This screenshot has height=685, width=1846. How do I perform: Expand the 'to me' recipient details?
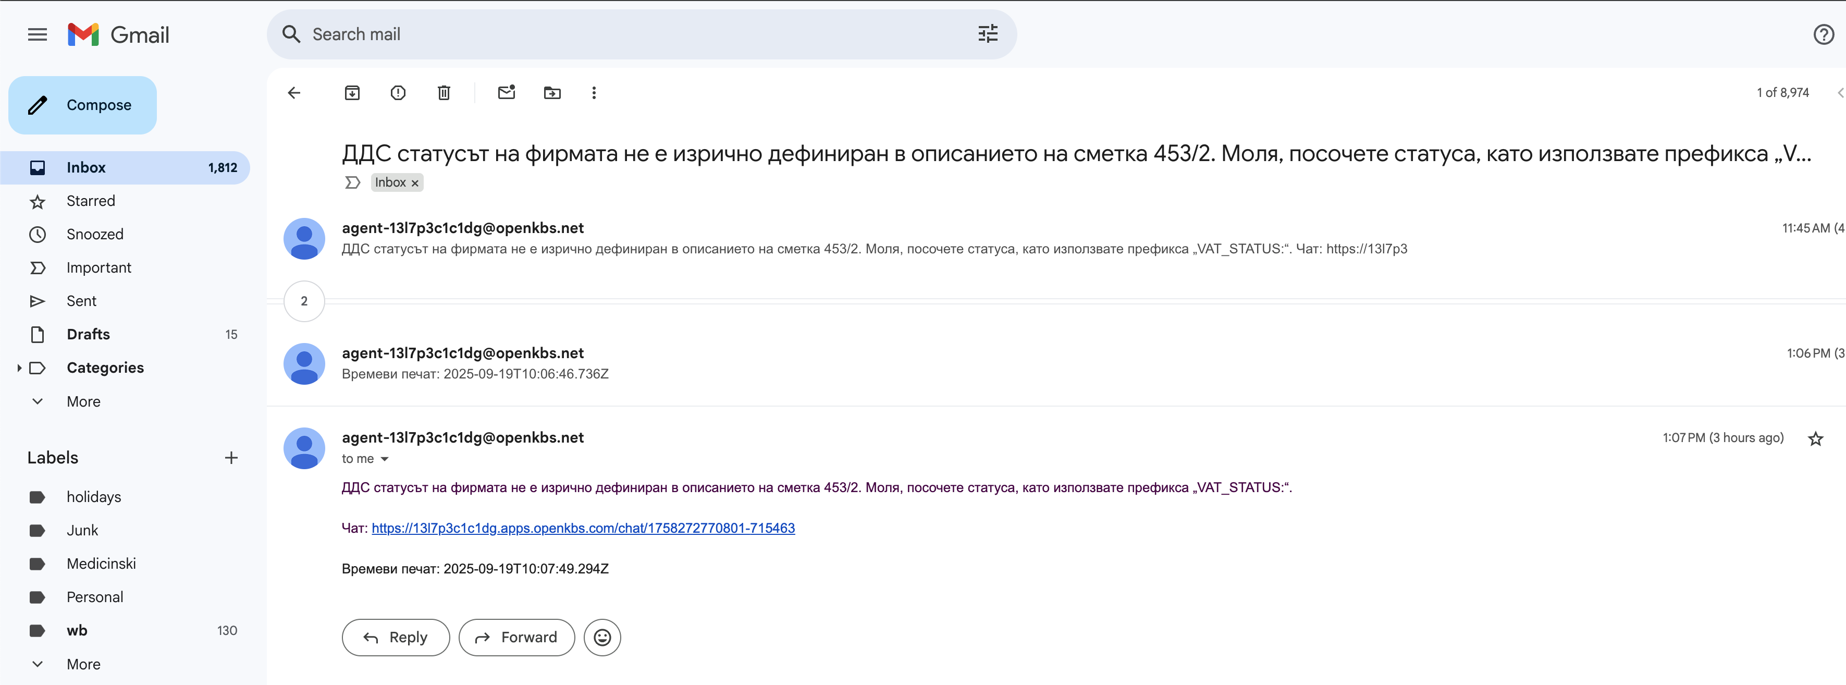point(384,459)
